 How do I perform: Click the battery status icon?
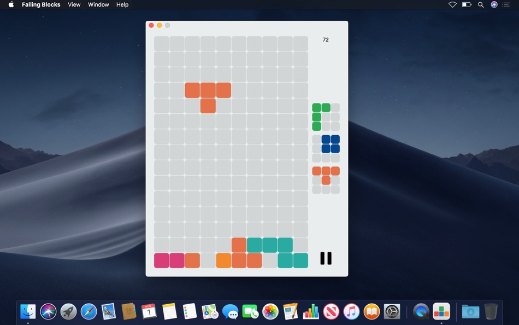point(467,4)
